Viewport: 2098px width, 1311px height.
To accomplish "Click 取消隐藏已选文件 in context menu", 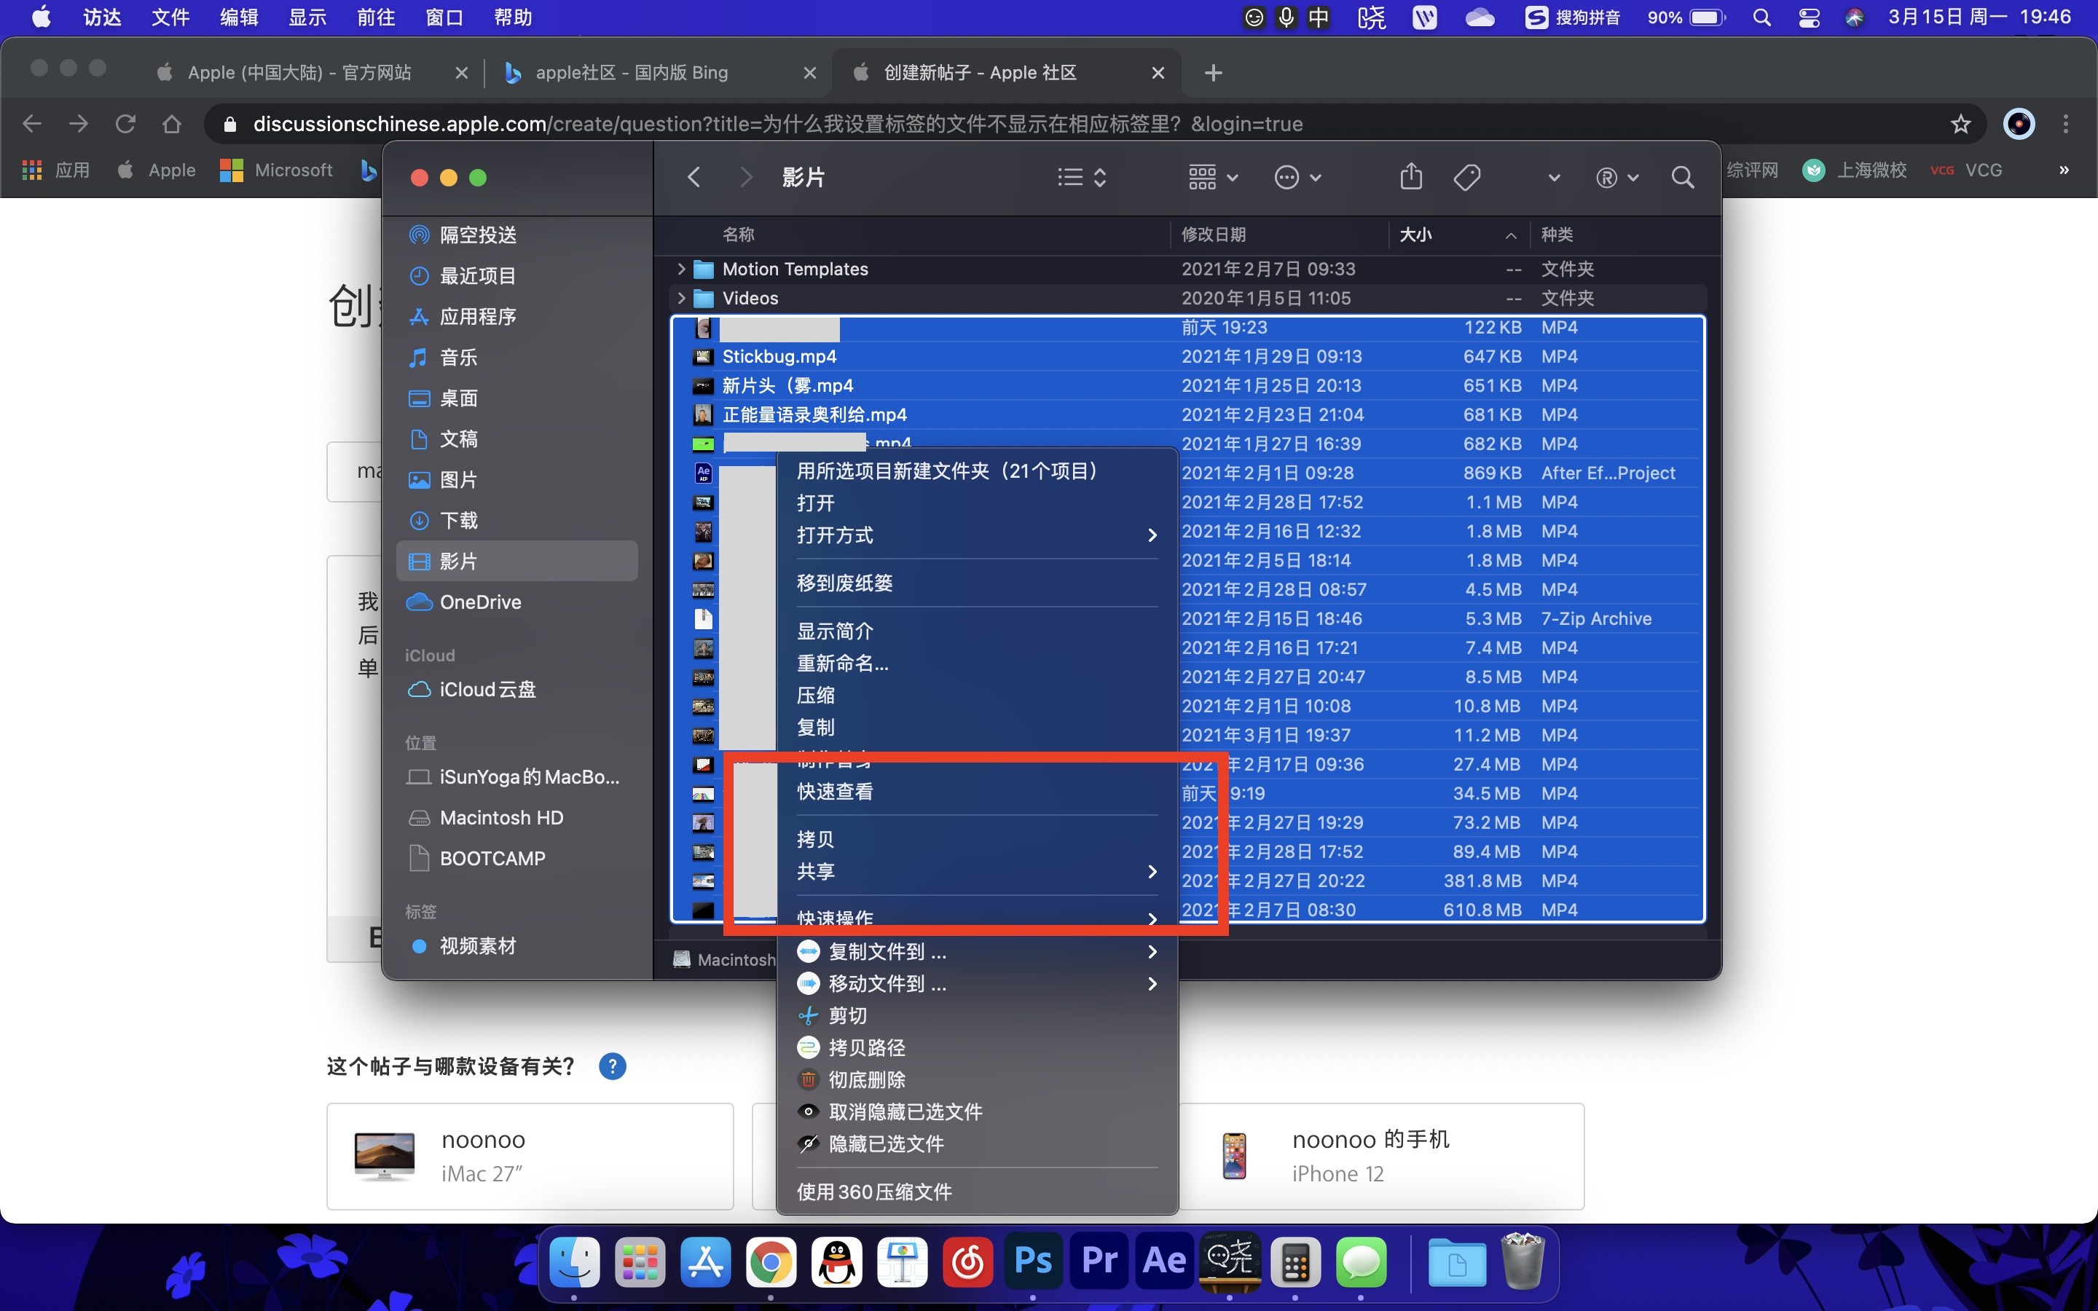I will click(x=904, y=1111).
